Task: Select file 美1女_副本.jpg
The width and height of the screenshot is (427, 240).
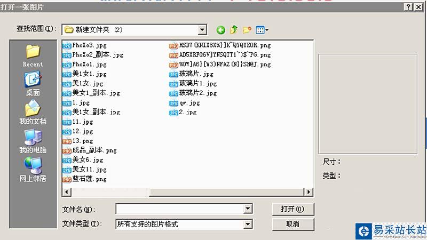Action: coord(91,112)
